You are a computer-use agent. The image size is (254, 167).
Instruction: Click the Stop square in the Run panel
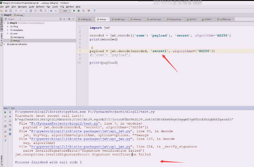click(5, 117)
